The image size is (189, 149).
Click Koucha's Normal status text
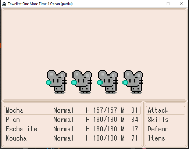click(63, 138)
